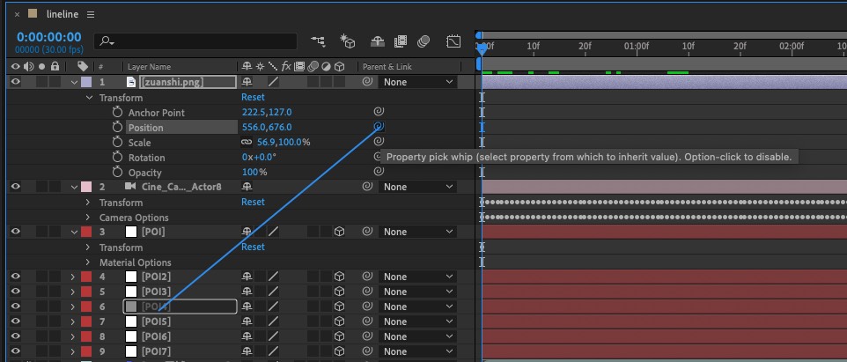Open the Graph Editor button
The height and width of the screenshot is (362, 847).
point(453,41)
